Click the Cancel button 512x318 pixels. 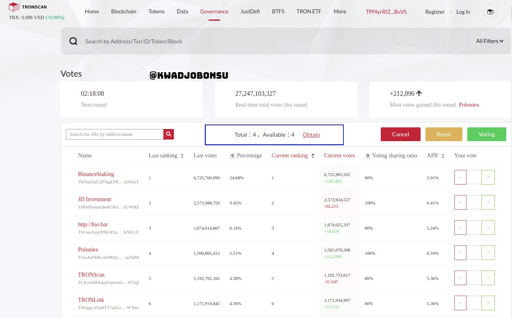pos(400,134)
